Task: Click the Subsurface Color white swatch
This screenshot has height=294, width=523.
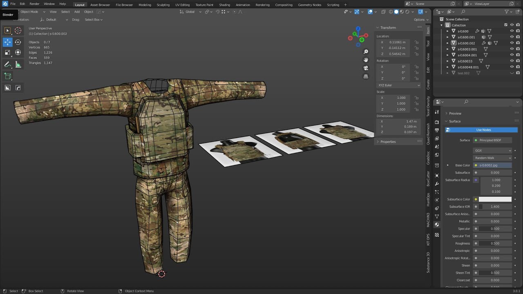Action: coord(495,199)
